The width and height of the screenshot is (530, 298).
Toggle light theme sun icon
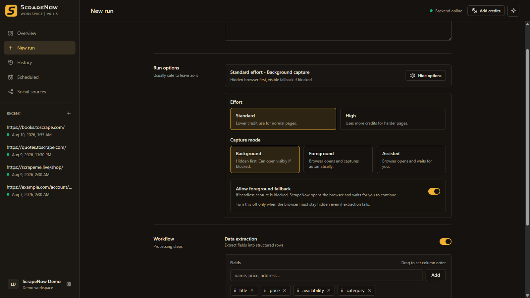(x=513, y=11)
